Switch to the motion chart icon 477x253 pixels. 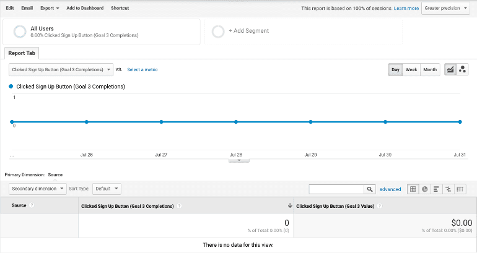click(462, 70)
